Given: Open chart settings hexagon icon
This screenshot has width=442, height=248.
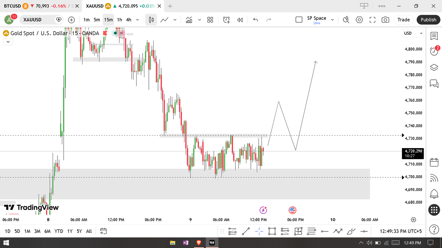Looking at the screenshot, I should [x=359, y=20].
